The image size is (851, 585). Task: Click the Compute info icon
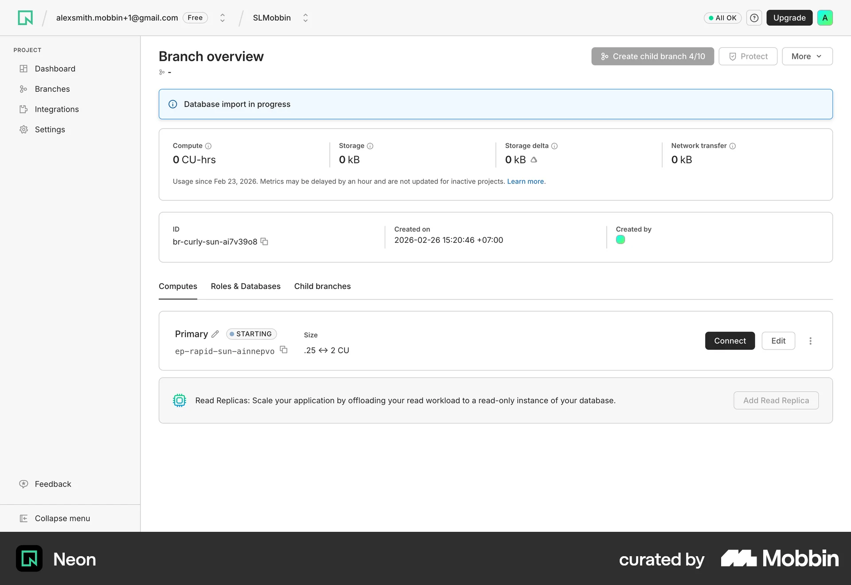tap(208, 146)
